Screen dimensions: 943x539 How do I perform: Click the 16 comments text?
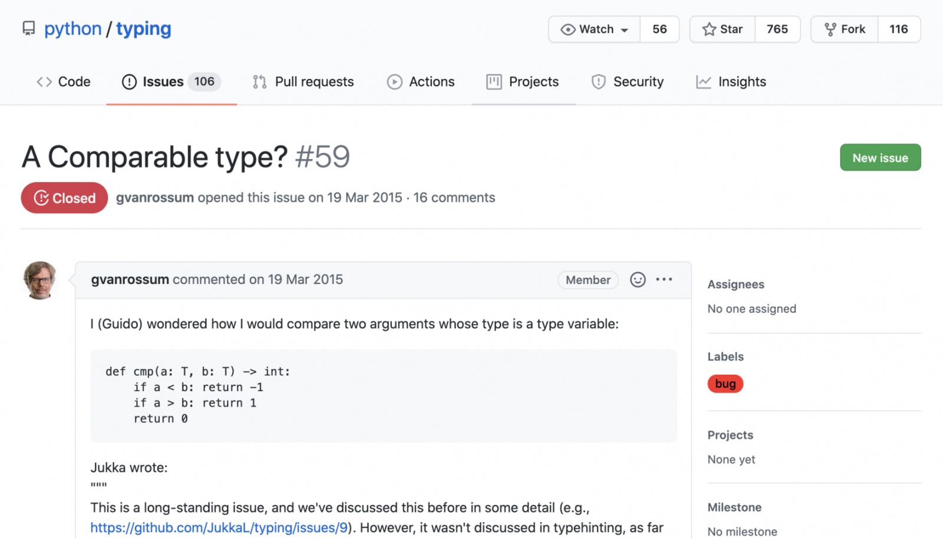pyautogui.click(x=454, y=197)
